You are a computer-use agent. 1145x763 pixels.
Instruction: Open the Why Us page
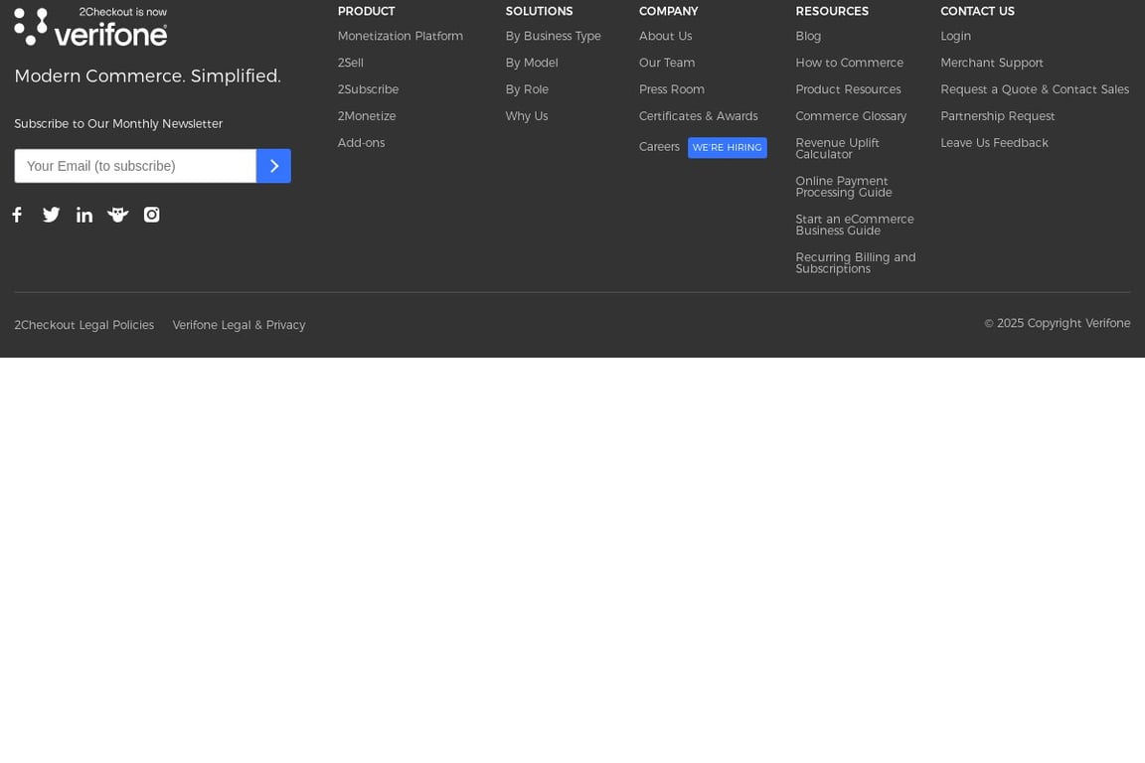click(527, 116)
